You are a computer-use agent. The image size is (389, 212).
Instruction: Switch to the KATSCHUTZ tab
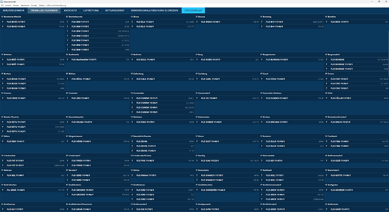click(71, 10)
